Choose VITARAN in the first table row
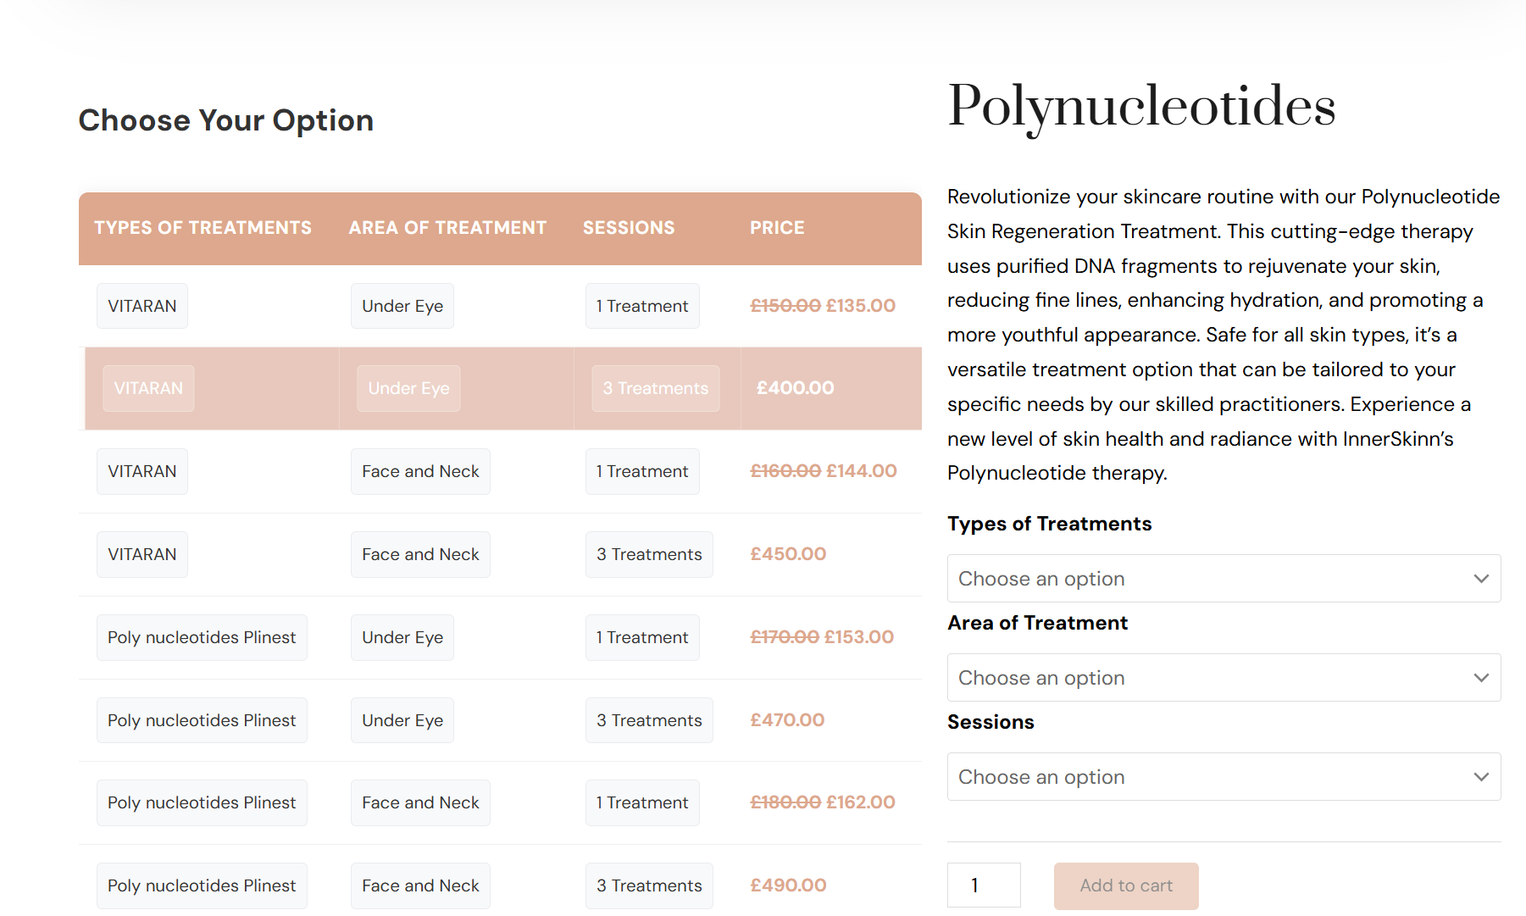 [142, 306]
